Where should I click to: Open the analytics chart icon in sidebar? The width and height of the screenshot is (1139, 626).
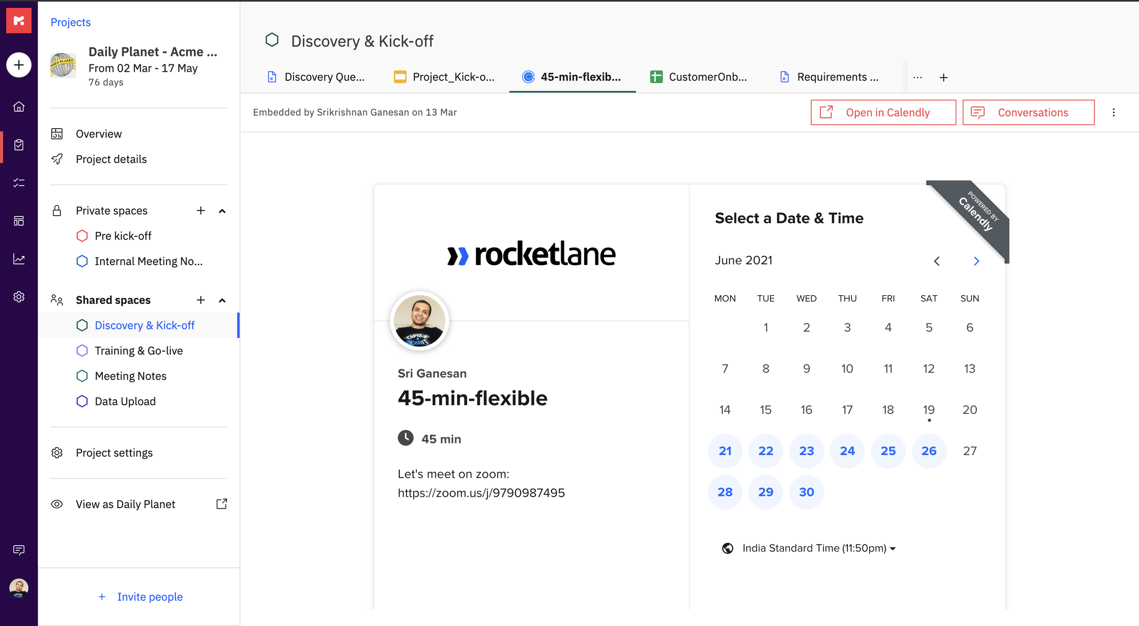tap(19, 259)
